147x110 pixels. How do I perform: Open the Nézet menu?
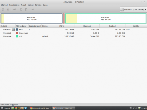coord(24,5)
